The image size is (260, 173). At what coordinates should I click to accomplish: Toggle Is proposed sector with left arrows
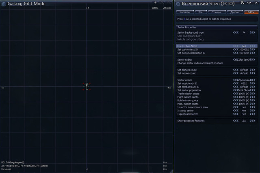click(236, 114)
